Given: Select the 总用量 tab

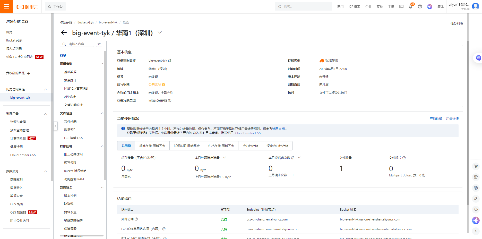Looking at the screenshot, I should click(x=126, y=146).
